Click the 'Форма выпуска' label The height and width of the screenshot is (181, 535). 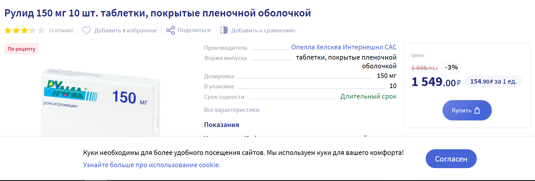click(225, 58)
